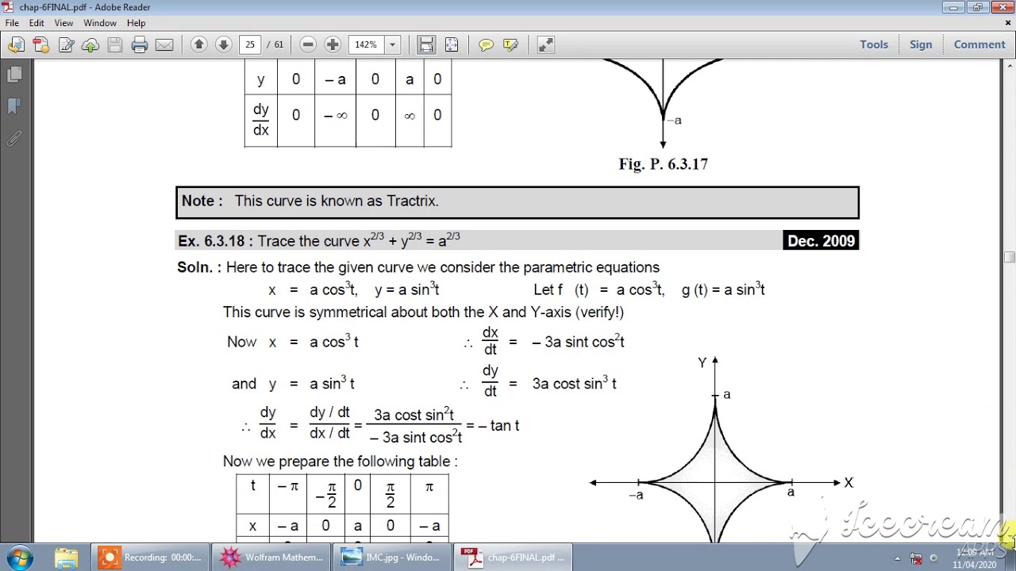This screenshot has width=1016, height=571.
Task: Zoom in with plus button
Action: pyautogui.click(x=333, y=44)
